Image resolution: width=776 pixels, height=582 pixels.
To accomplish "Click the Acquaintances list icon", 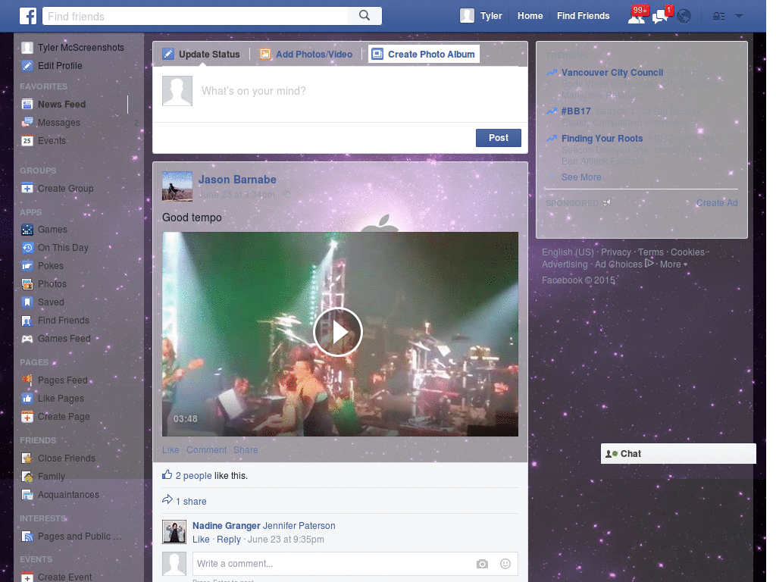I will (27, 495).
